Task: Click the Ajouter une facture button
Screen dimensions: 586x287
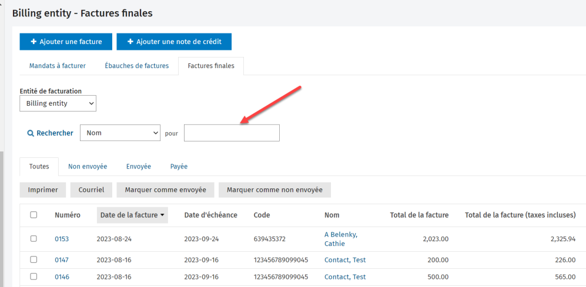Action: pyautogui.click(x=66, y=42)
